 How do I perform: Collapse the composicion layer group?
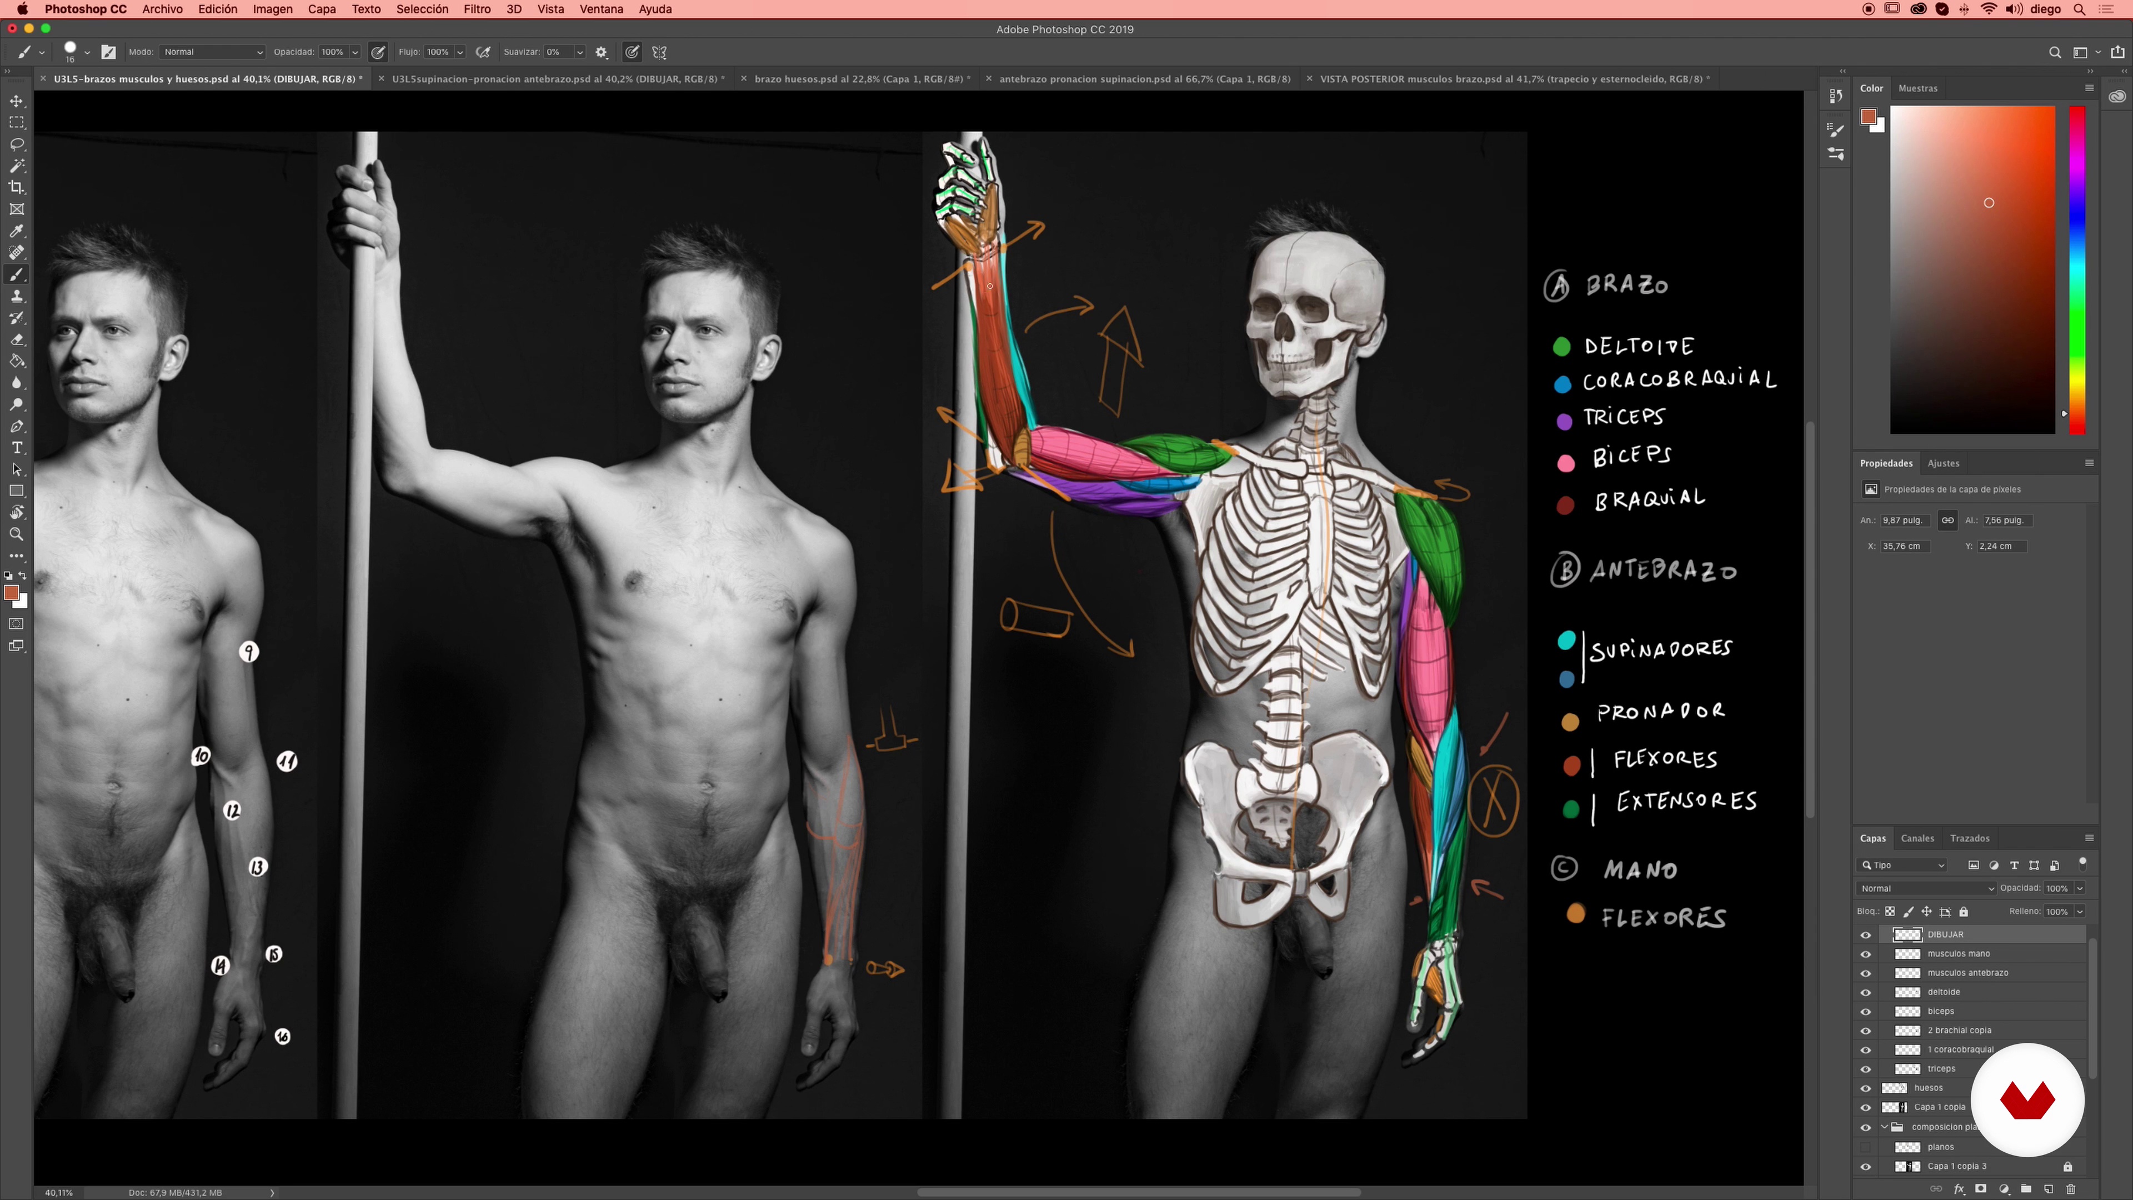click(1885, 1127)
